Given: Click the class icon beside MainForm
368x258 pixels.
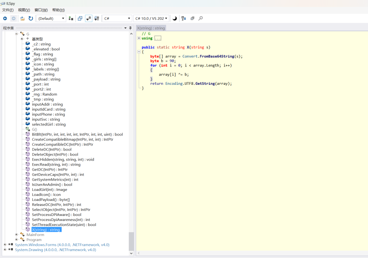Looking at the screenshot, I should click(22, 235).
